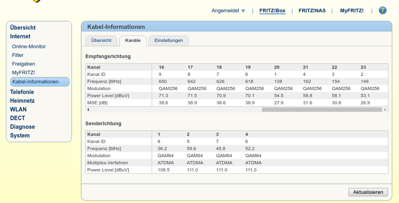The width and height of the screenshot is (399, 203).
Task: Click the upstream power level 108.5
Action: [164, 170]
